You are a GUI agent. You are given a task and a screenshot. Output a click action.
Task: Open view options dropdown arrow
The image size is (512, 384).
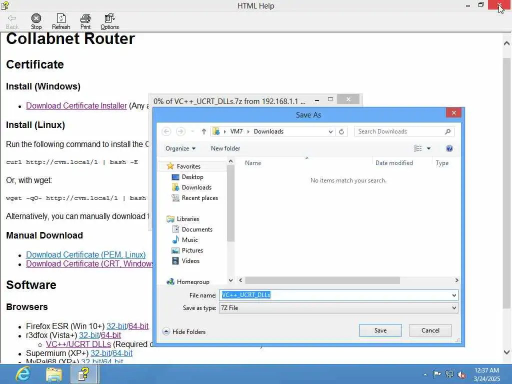428,148
